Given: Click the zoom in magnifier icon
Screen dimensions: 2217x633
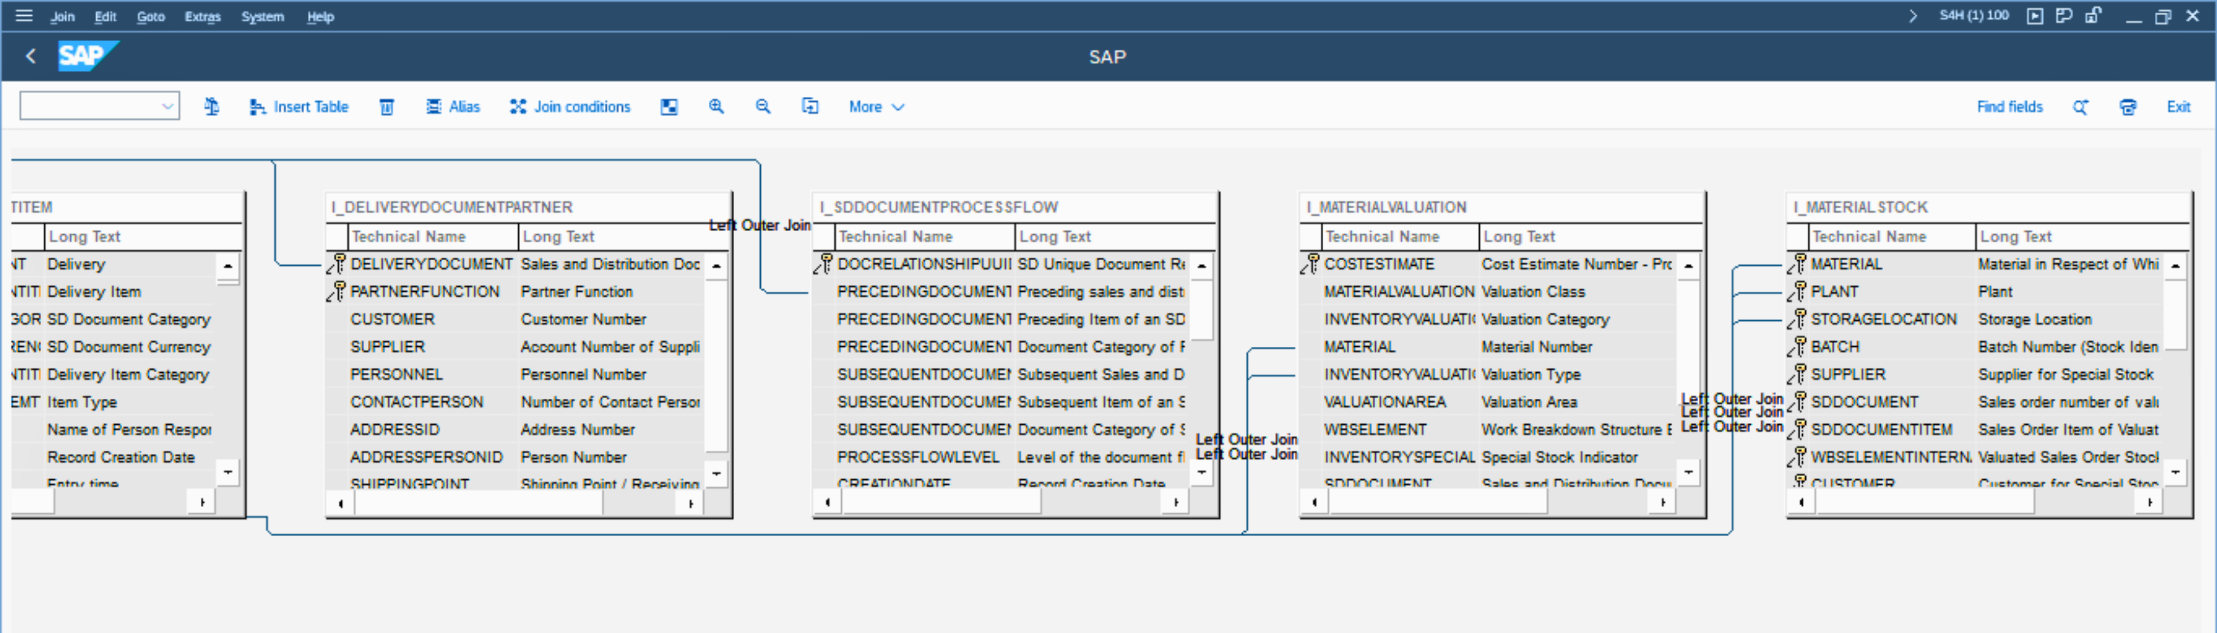Looking at the screenshot, I should point(716,106).
